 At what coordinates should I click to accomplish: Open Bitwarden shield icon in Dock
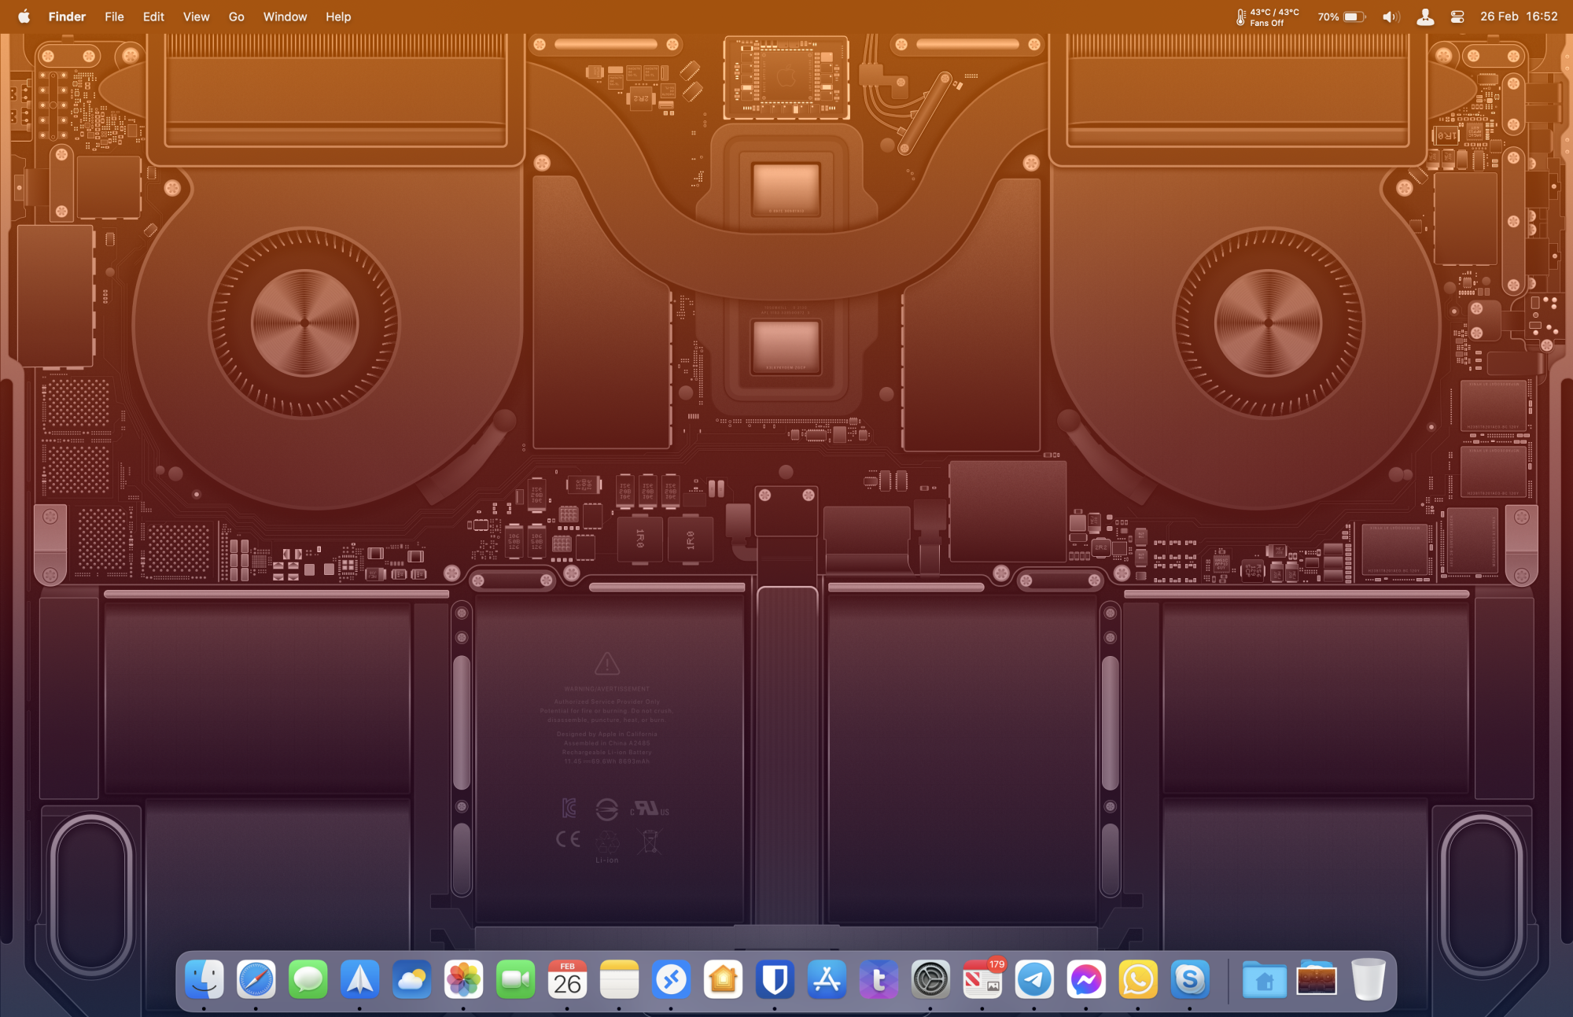tap(775, 980)
